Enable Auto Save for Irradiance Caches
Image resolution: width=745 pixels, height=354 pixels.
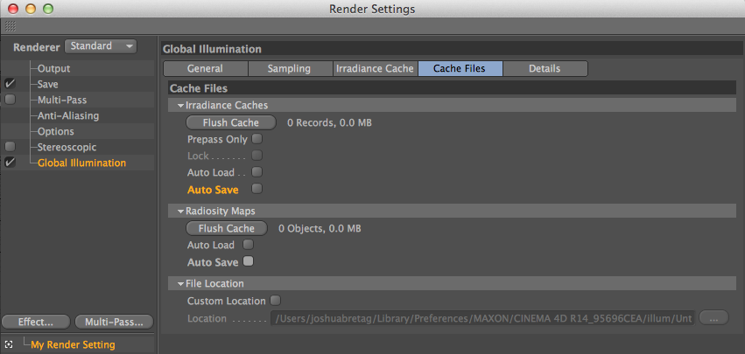(x=257, y=189)
